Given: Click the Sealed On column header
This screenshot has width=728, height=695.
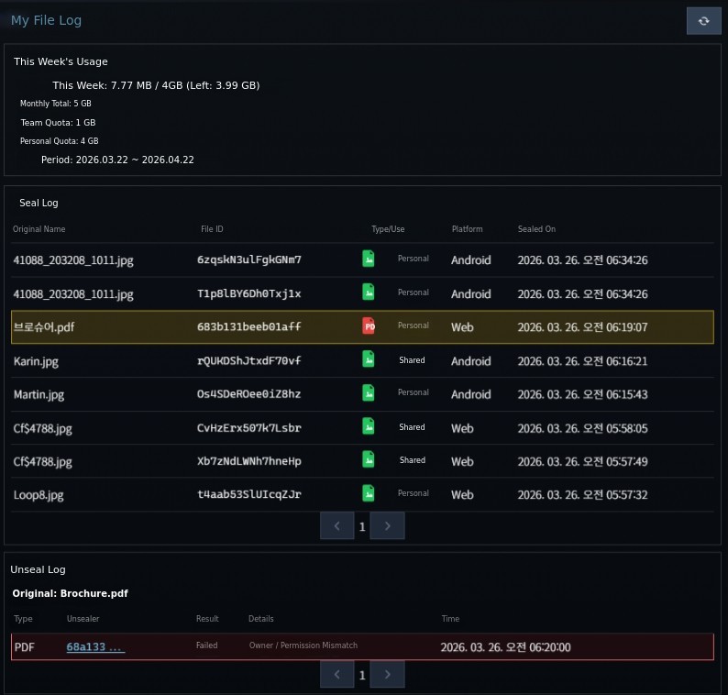Looking at the screenshot, I should click(x=536, y=229).
